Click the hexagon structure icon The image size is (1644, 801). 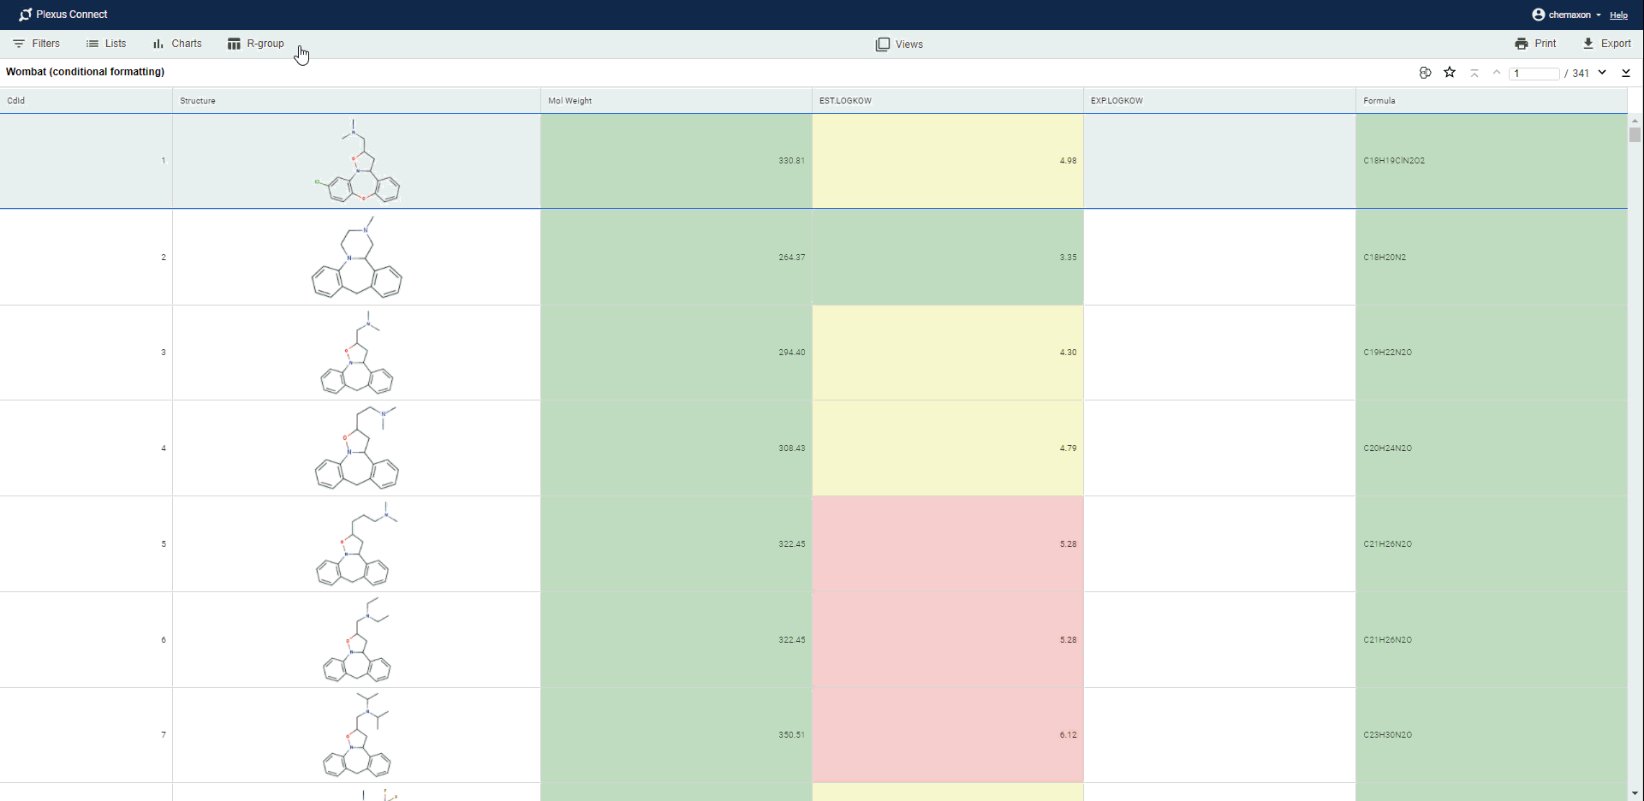pos(1425,73)
